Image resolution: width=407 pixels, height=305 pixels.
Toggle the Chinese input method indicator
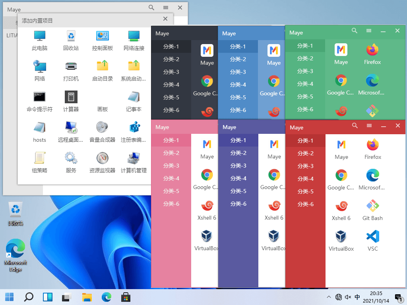(357, 297)
